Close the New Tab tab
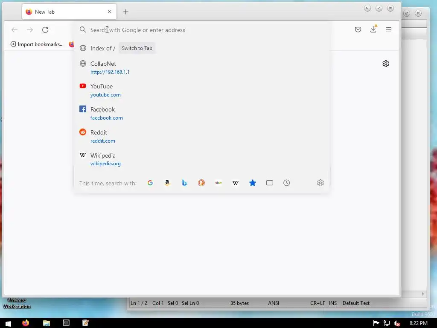 pos(110,12)
